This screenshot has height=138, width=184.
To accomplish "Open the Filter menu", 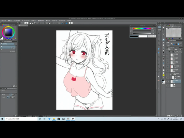I will coord(54,21).
